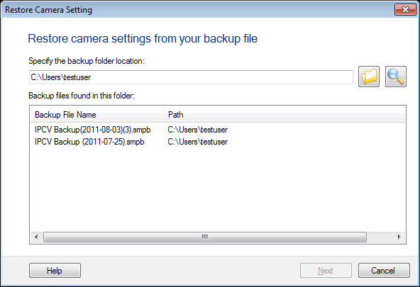Click the Cancel button

[384, 271]
